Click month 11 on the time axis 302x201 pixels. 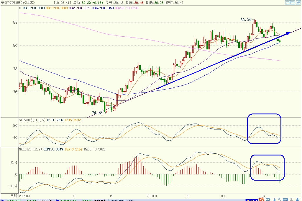pos(74,196)
